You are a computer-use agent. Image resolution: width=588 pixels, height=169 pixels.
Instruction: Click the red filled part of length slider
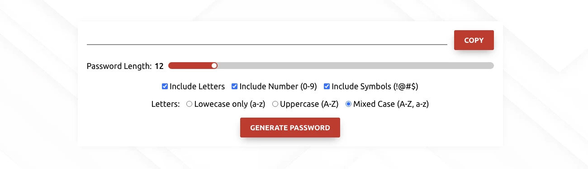[x=190, y=66]
